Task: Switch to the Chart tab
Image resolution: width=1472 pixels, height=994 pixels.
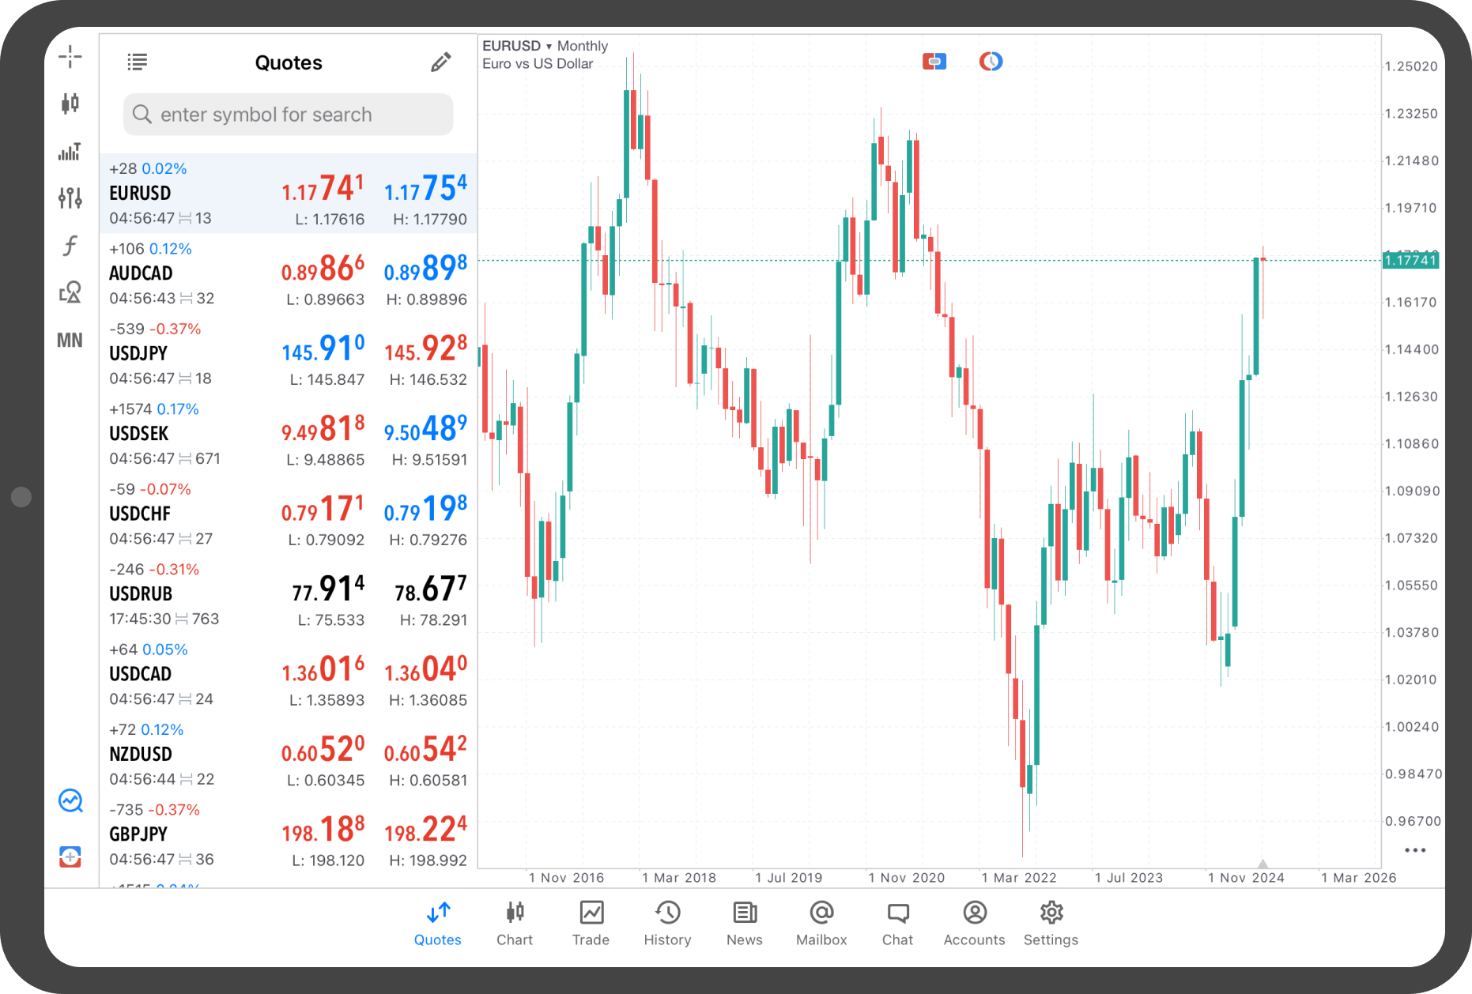Action: [x=515, y=923]
